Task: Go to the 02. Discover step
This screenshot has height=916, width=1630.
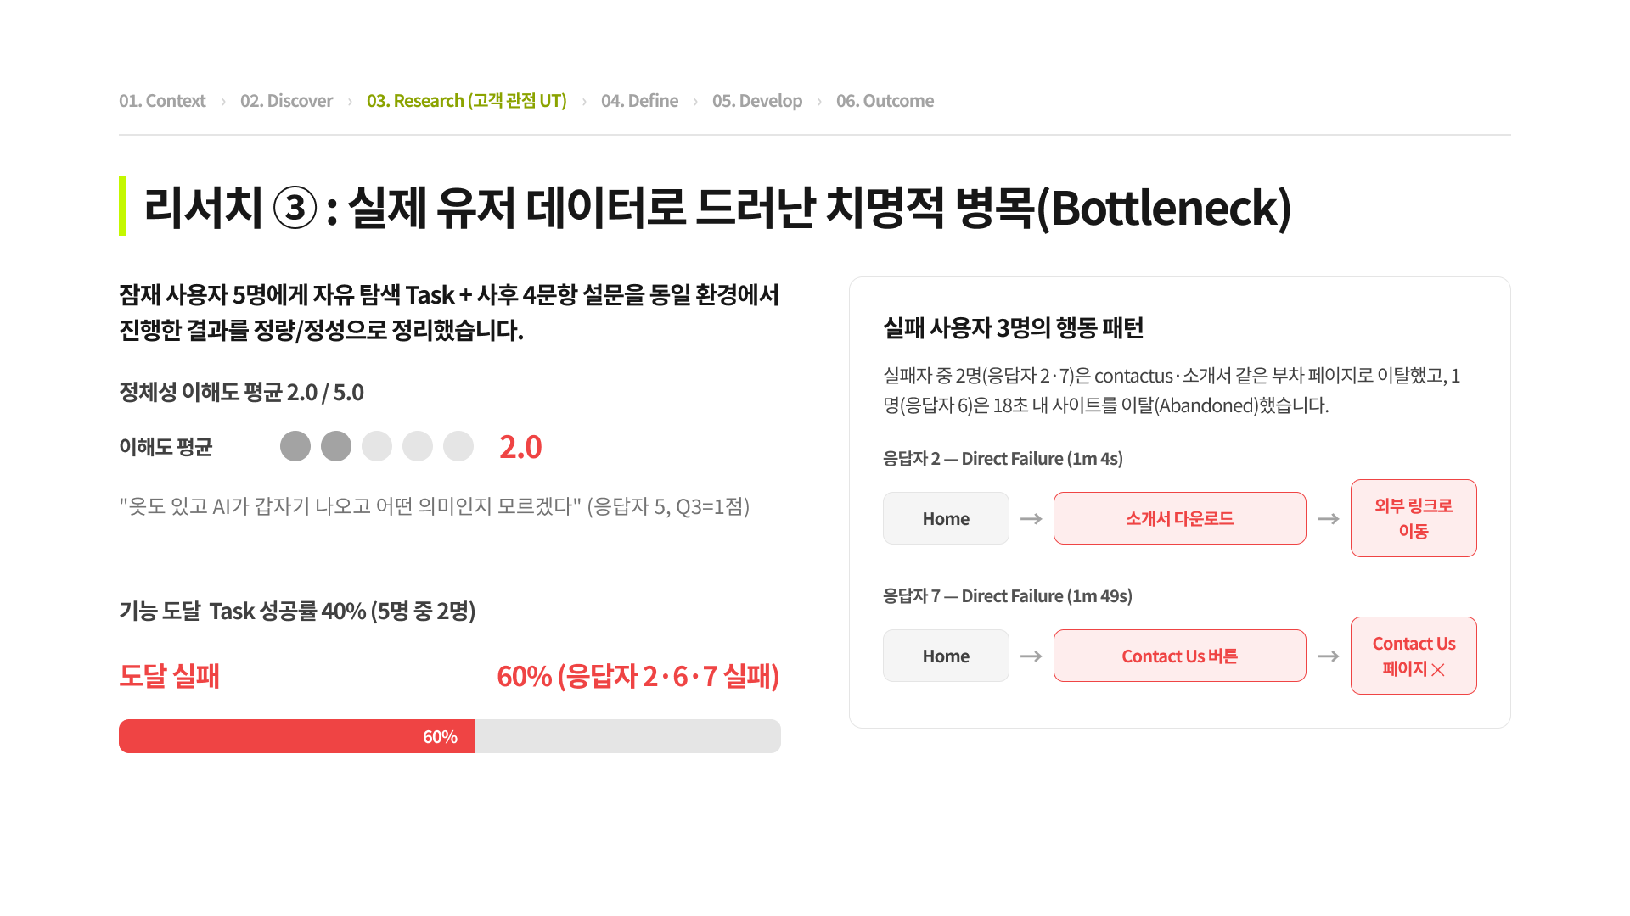Action: tap(286, 101)
